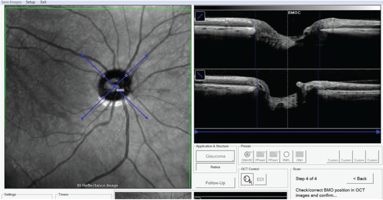Open the Glaucoma application dropdown
Viewport: 383px width, 200px height.
215,156
